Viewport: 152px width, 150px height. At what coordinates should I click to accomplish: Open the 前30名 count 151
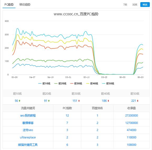(75, 101)
